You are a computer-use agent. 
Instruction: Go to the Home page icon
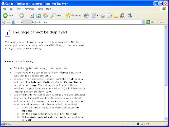45,15
